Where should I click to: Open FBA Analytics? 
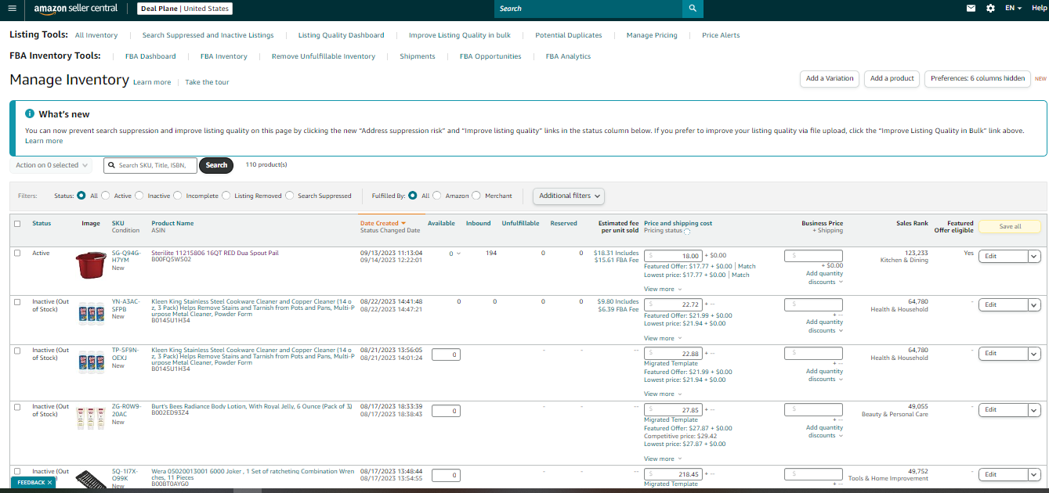[x=568, y=56]
